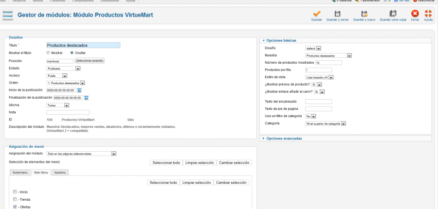
Task: Click the Guardar como copia icon
Action: 393,14
